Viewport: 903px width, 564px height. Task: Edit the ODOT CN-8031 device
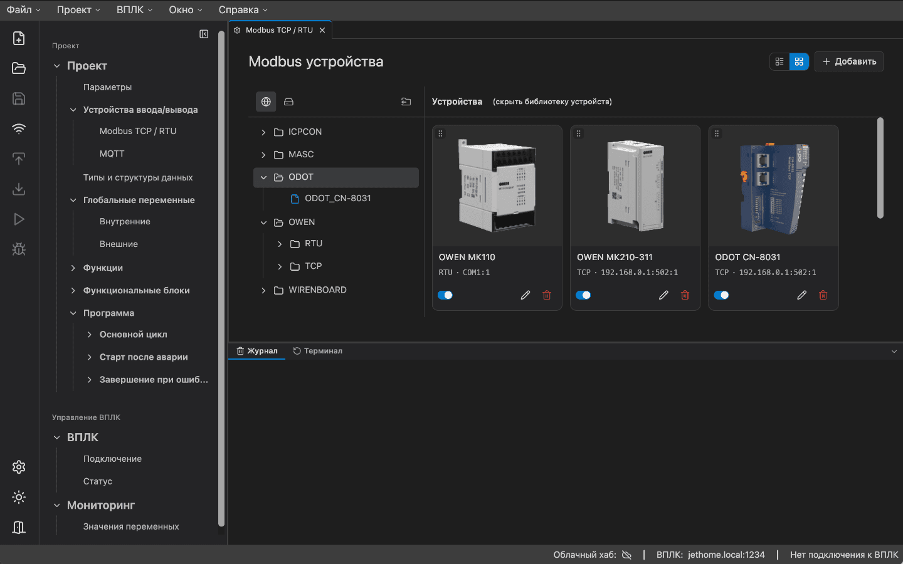pyautogui.click(x=801, y=295)
